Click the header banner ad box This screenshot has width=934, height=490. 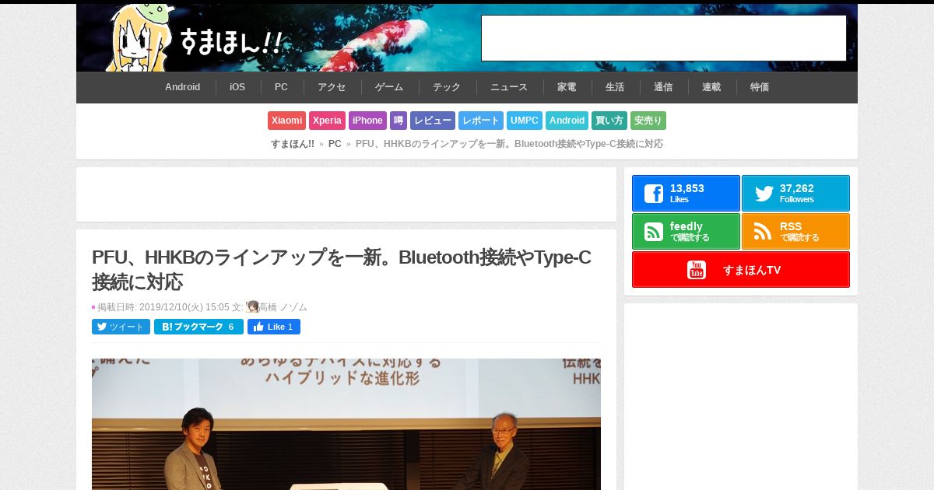coord(664,38)
